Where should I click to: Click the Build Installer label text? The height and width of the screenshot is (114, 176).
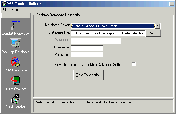pos(15,107)
